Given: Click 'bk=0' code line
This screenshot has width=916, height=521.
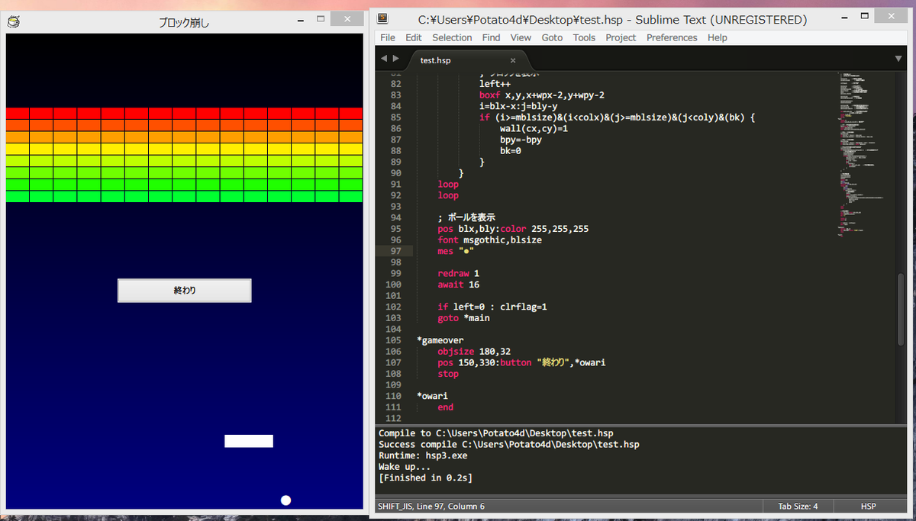Looking at the screenshot, I should point(511,151).
